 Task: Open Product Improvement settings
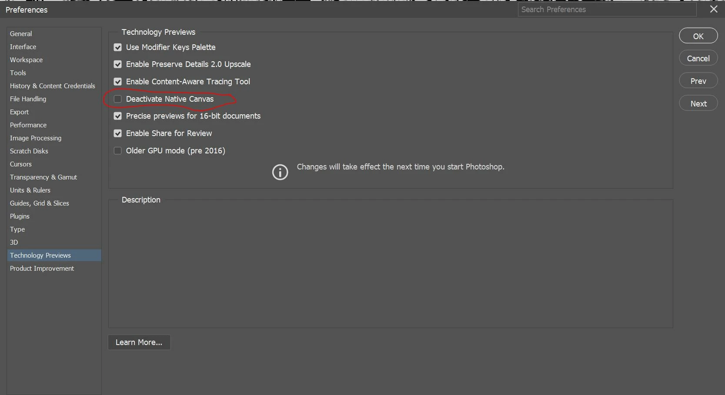54,268
